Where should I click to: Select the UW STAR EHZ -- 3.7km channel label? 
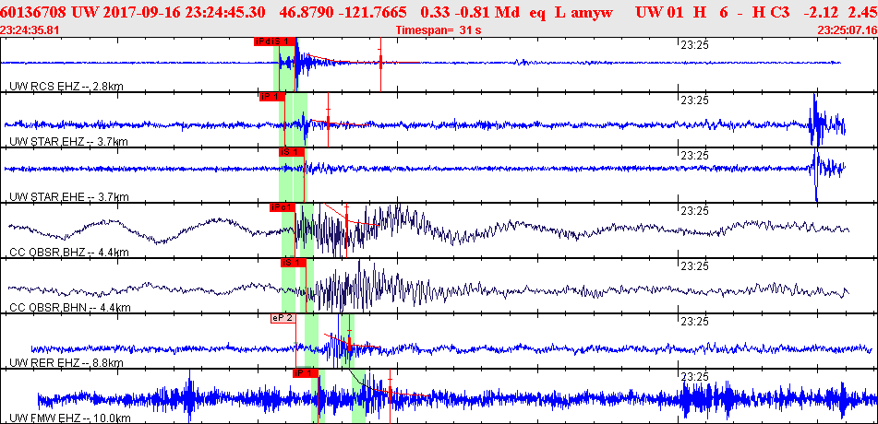(69, 142)
